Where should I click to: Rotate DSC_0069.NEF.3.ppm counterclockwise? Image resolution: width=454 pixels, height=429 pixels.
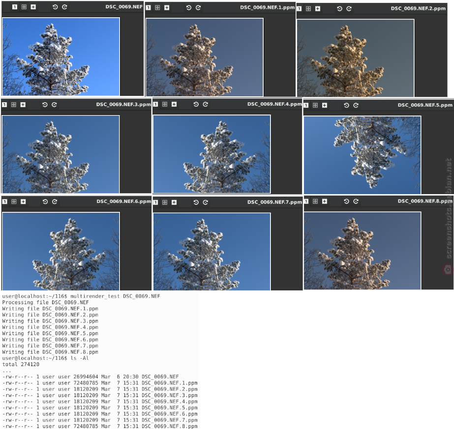(45, 105)
